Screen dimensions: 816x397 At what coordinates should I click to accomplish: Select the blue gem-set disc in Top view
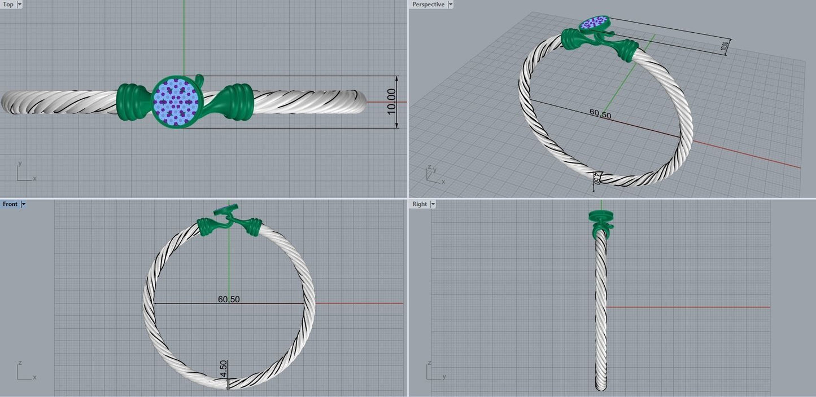pyautogui.click(x=176, y=102)
